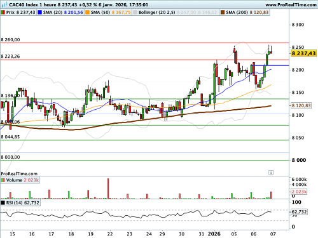The height and width of the screenshot is (238, 318).
Task: Click the 8 200 price axis value
Action: (x=298, y=70)
